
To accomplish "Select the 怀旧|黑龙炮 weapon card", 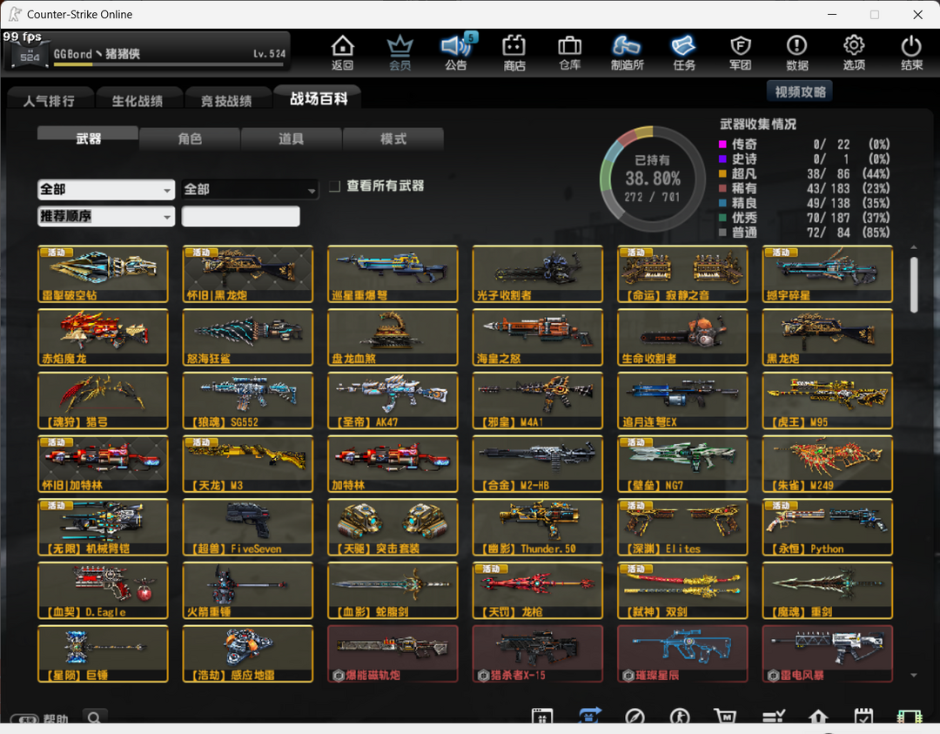I will [247, 273].
